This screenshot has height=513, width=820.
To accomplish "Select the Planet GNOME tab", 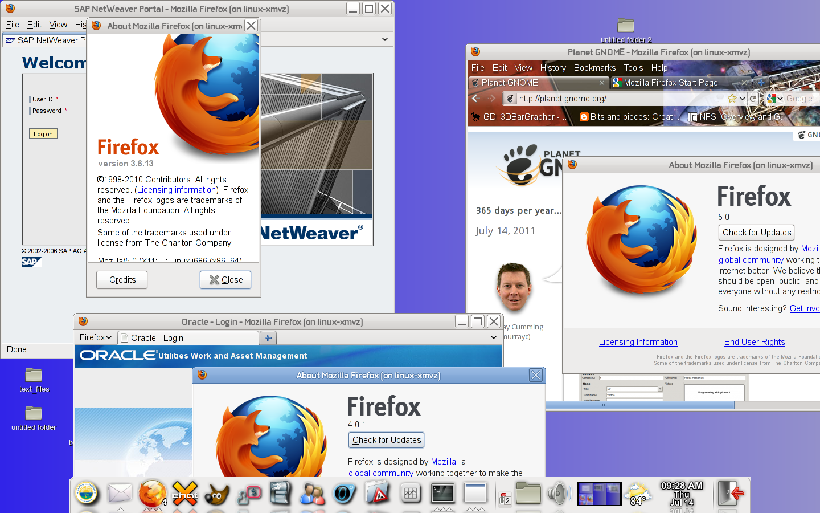I will pos(538,83).
